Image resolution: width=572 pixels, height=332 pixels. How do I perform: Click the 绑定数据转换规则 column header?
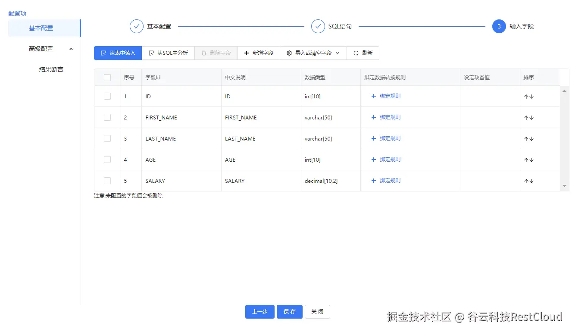(x=410, y=78)
